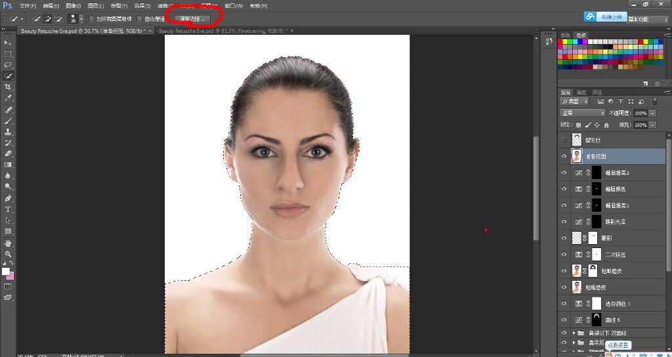Click 点我设置 tooltip bubble

618,345
